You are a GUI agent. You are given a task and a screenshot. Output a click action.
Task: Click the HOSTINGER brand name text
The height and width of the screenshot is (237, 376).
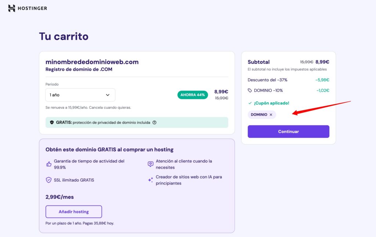32,8
